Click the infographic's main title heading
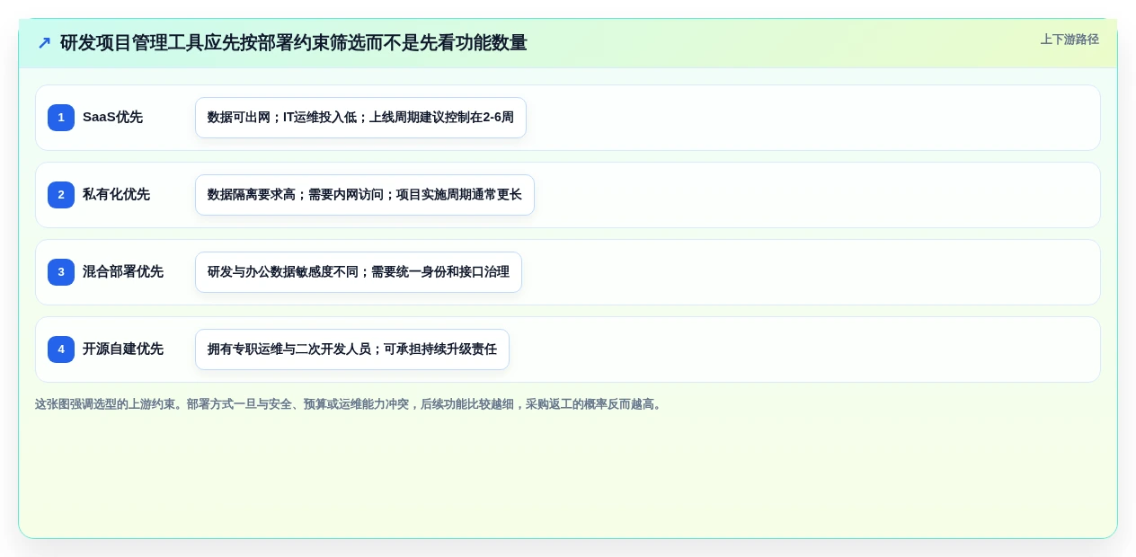Image resolution: width=1136 pixels, height=557 pixels. (293, 43)
